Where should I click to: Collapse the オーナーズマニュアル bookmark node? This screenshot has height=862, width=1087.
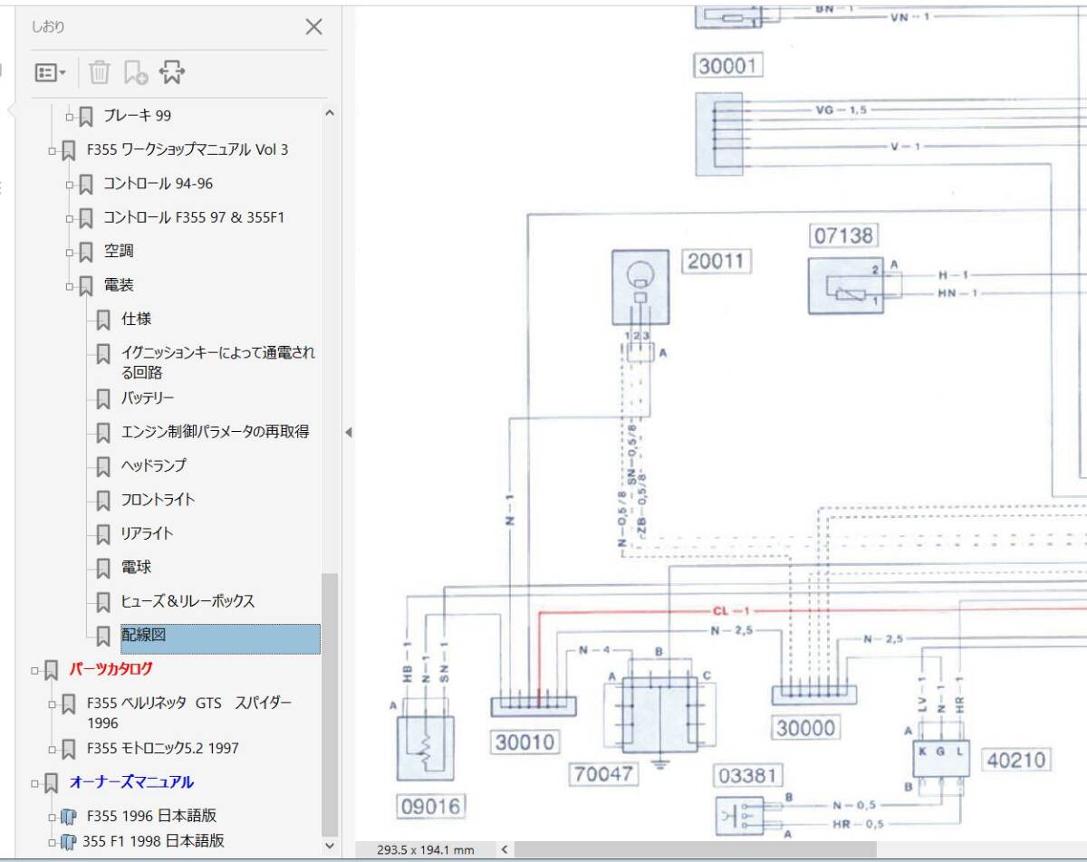pyautogui.click(x=35, y=783)
